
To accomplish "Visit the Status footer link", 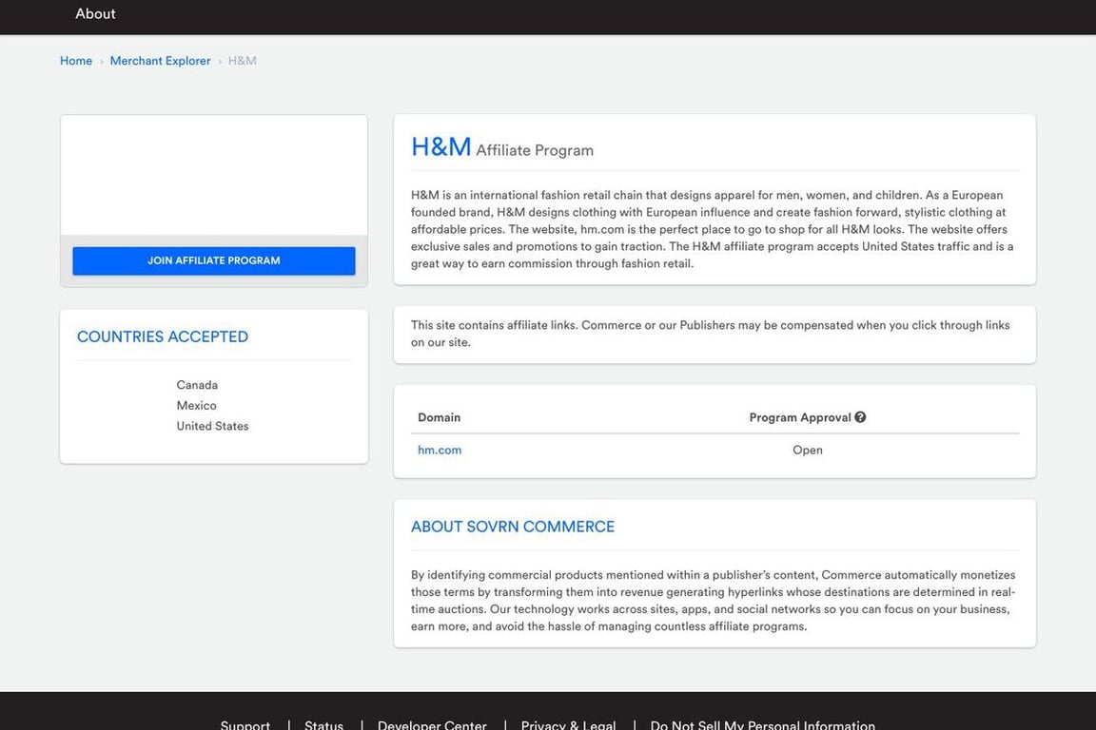I will 323,724.
